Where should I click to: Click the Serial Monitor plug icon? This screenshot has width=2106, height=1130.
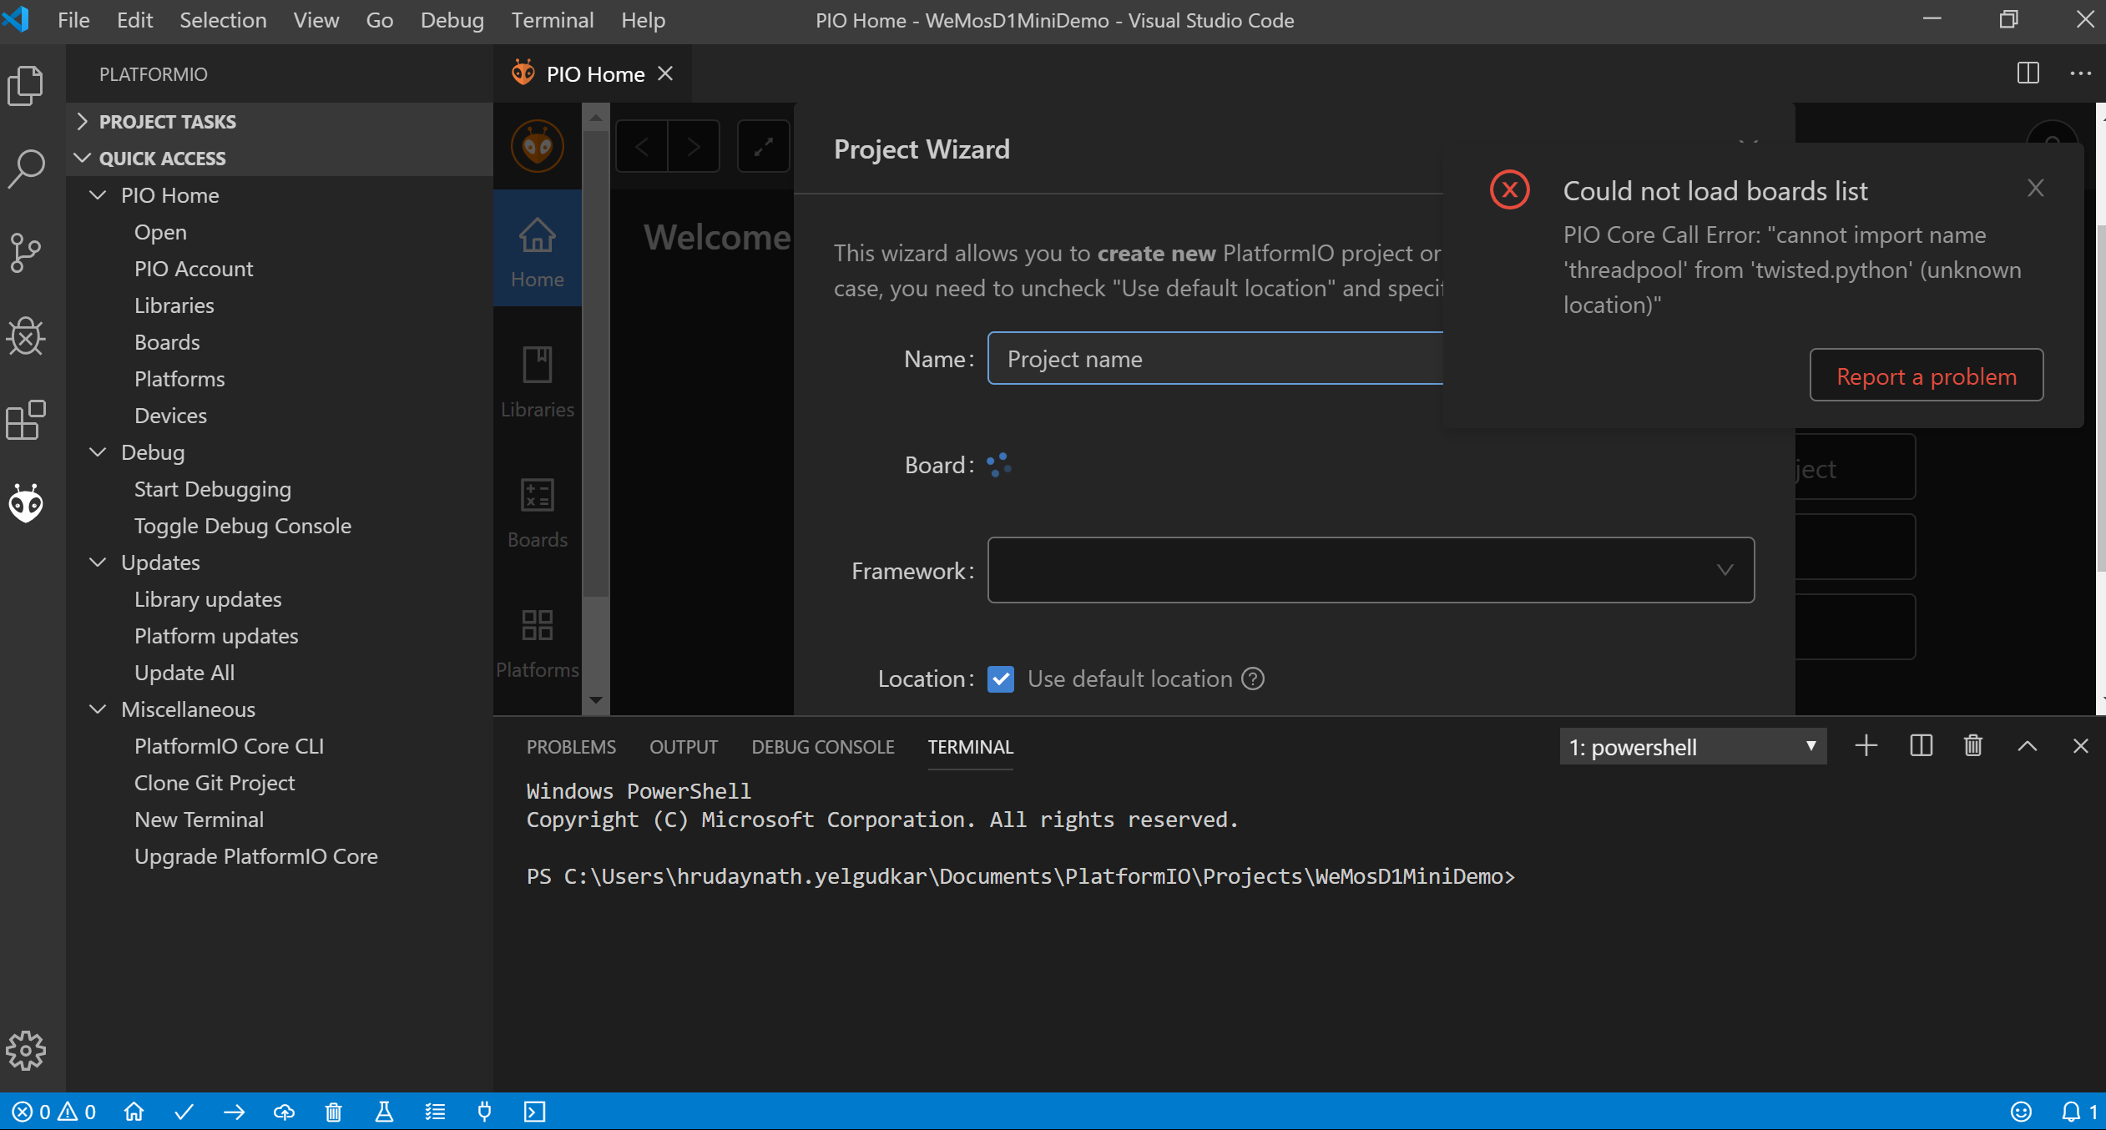(484, 1112)
